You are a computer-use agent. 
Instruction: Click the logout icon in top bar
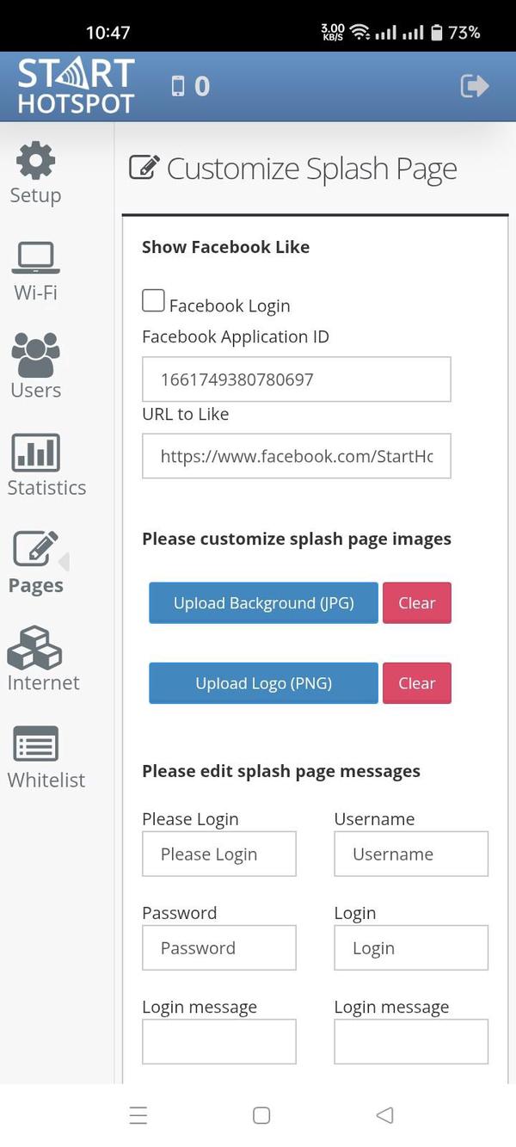(473, 86)
